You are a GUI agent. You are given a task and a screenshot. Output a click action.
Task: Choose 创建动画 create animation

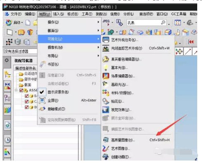(x=137, y=157)
